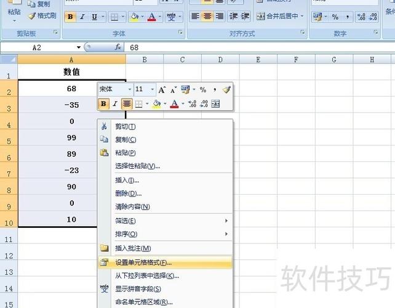Click comma style in mini toolbar

click(214, 89)
